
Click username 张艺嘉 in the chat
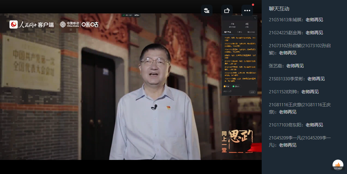(277, 66)
